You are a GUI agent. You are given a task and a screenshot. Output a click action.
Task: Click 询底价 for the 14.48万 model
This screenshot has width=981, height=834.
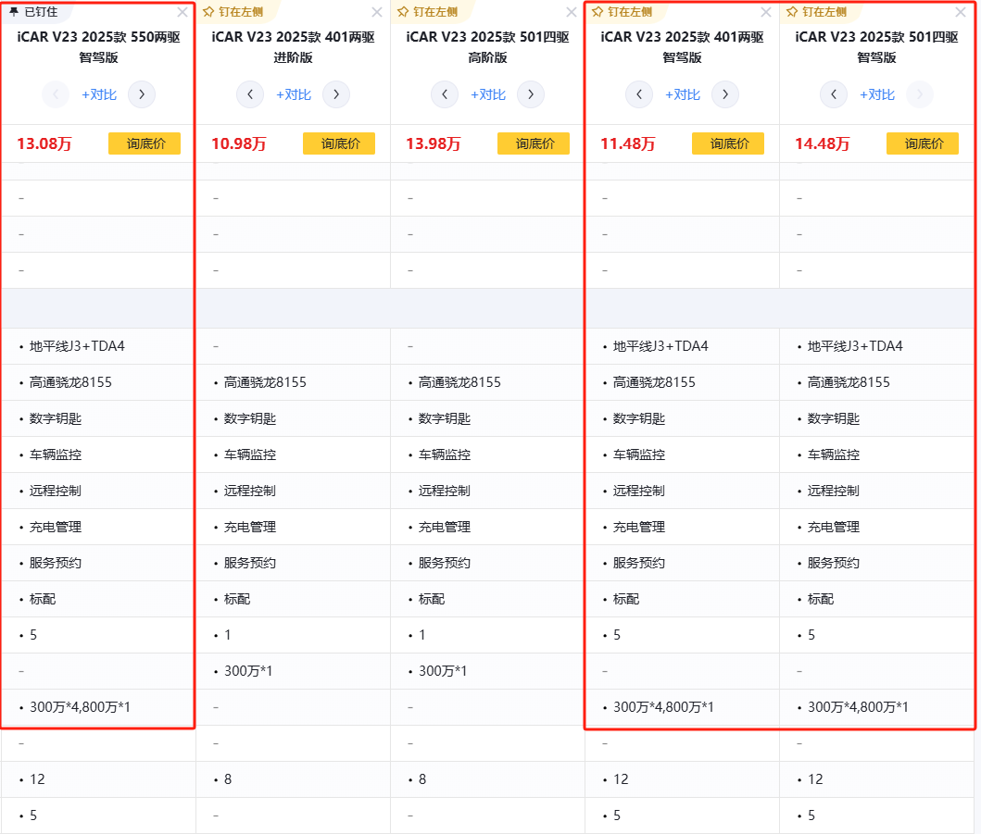923,143
